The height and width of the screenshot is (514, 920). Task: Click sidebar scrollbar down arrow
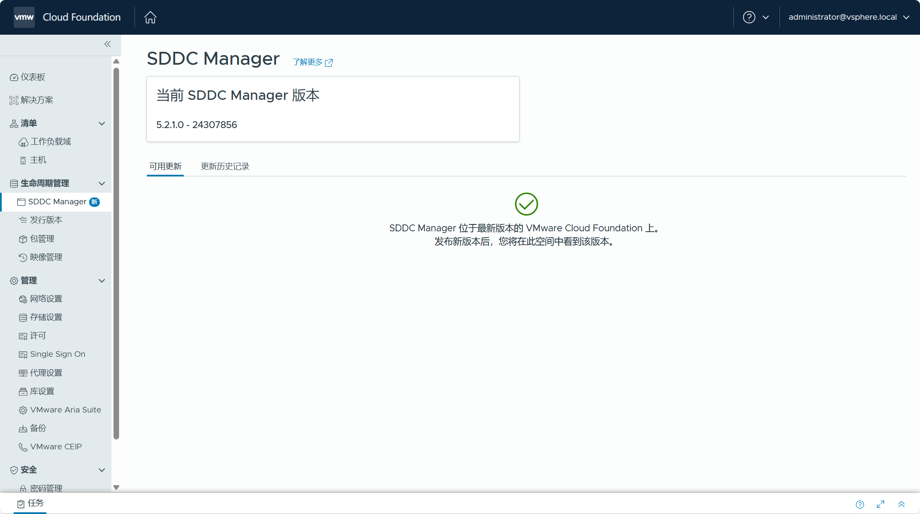(x=116, y=487)
